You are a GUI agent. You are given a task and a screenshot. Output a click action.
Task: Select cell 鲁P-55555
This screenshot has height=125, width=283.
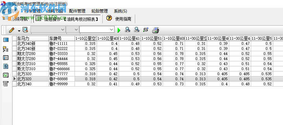tap(62, 64)
